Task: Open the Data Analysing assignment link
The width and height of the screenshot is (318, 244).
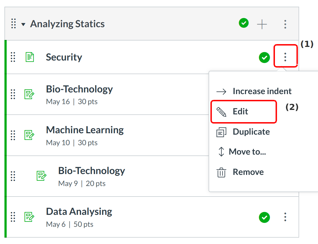Action: (x=79, y=212)
